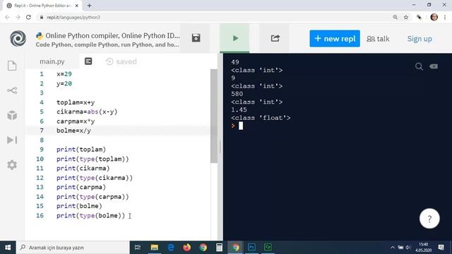Click code line 'print(type(bolme))'
Image resolution: width=452 pixels, height=254 pixels.
point(90,215)
